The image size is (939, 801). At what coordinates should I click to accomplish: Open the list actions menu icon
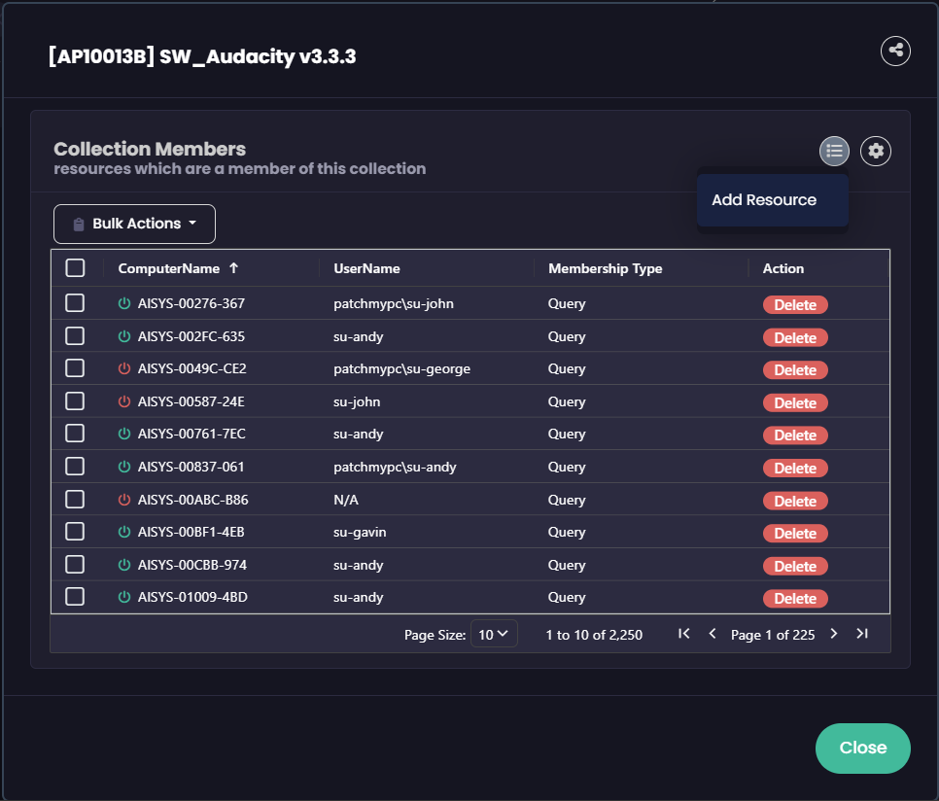pos(834,151)
